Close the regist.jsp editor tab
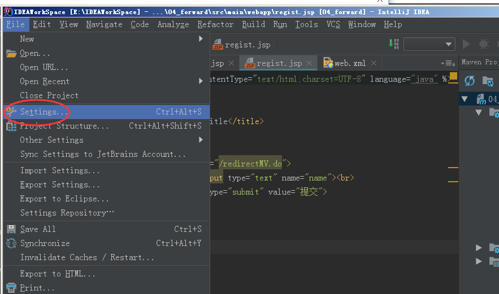Viewport: 499px width, 294px height. [309, 63]
